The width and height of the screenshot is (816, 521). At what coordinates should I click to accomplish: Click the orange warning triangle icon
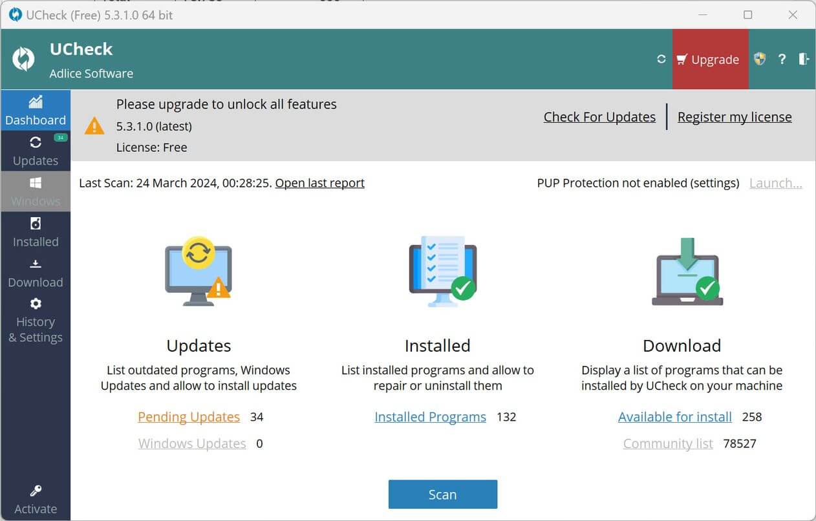tap(94, 125)
